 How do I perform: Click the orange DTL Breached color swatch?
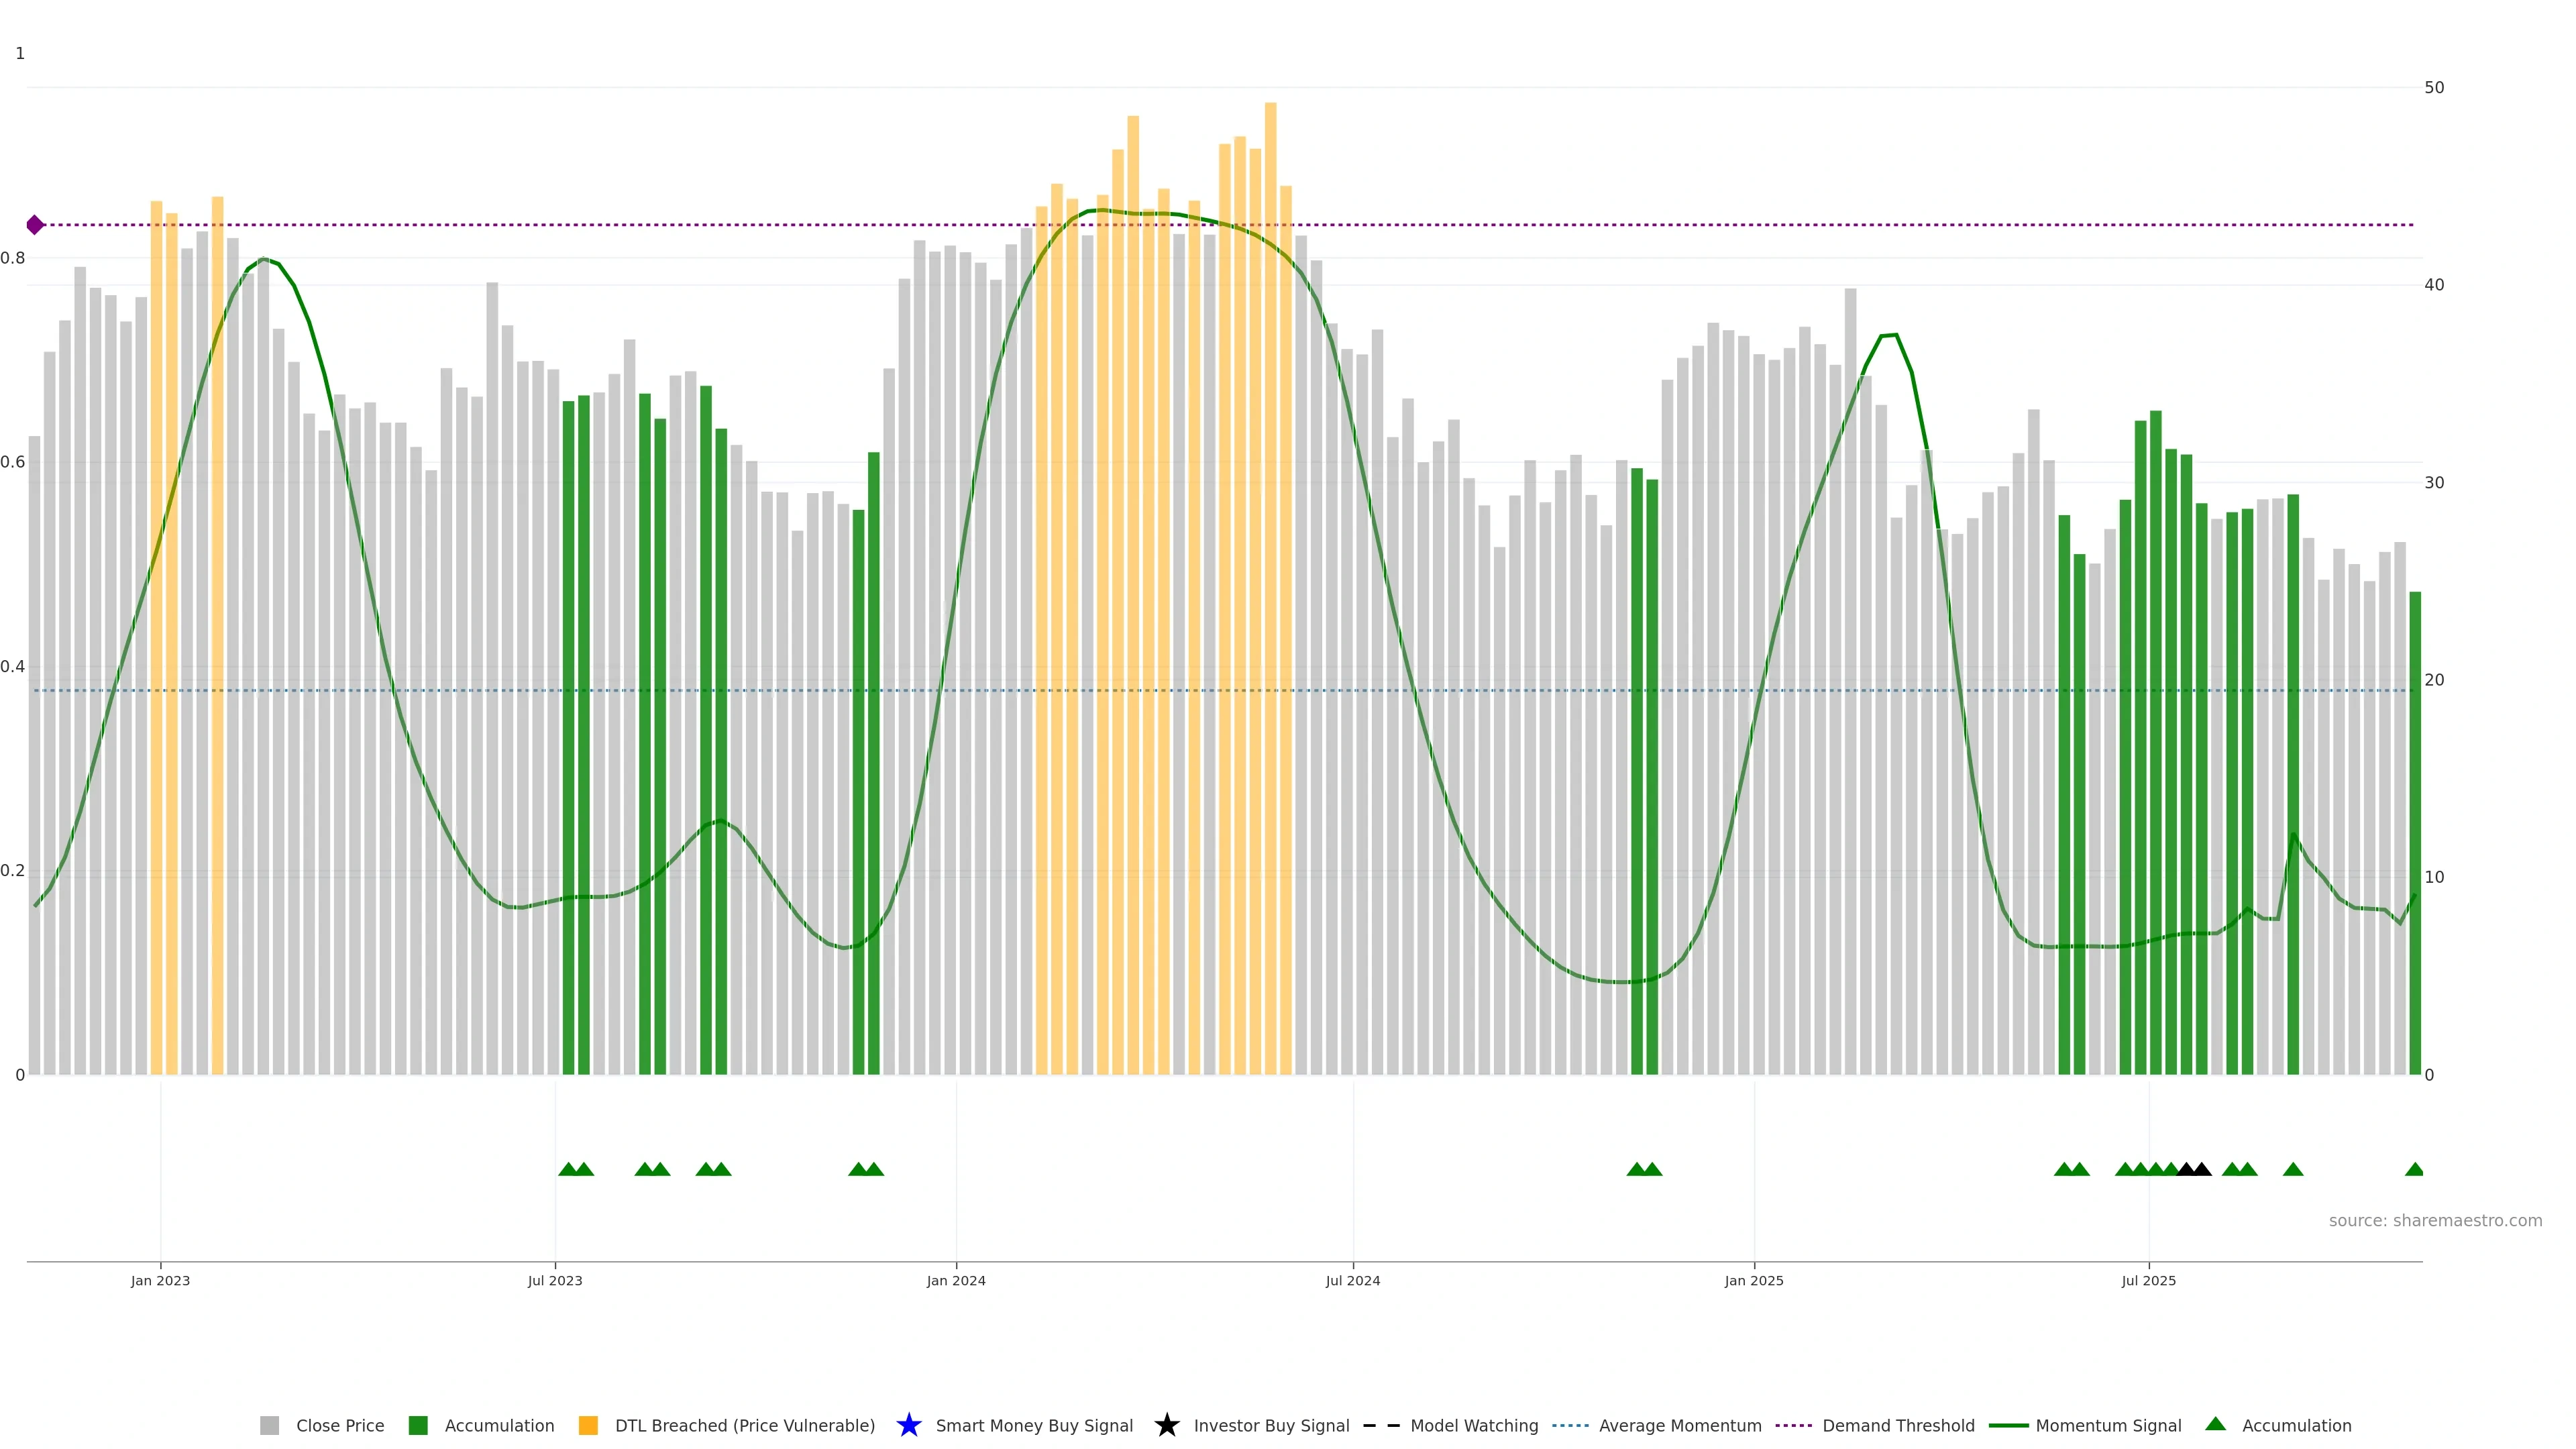(588, 1425)
